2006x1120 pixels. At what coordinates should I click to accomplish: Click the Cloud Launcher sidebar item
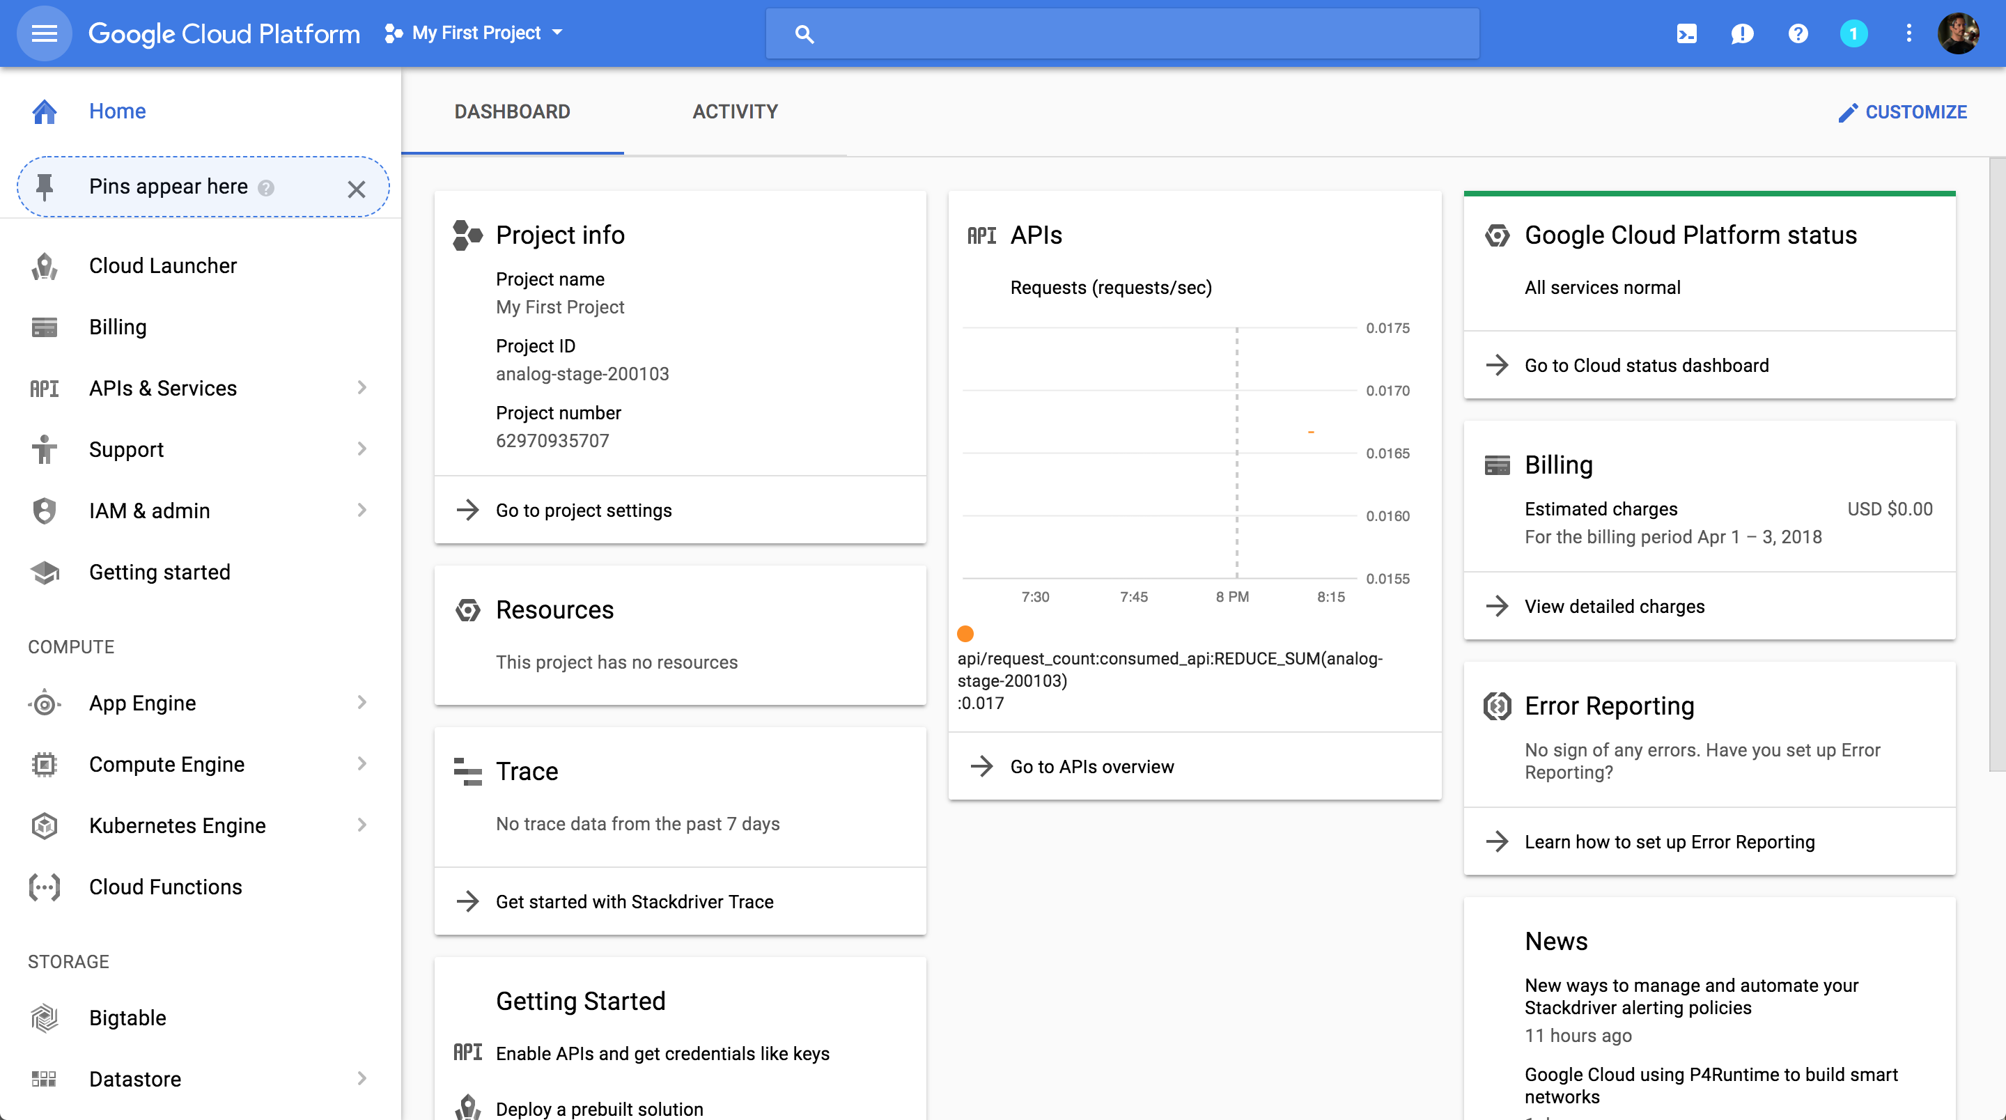click(163, 265)
